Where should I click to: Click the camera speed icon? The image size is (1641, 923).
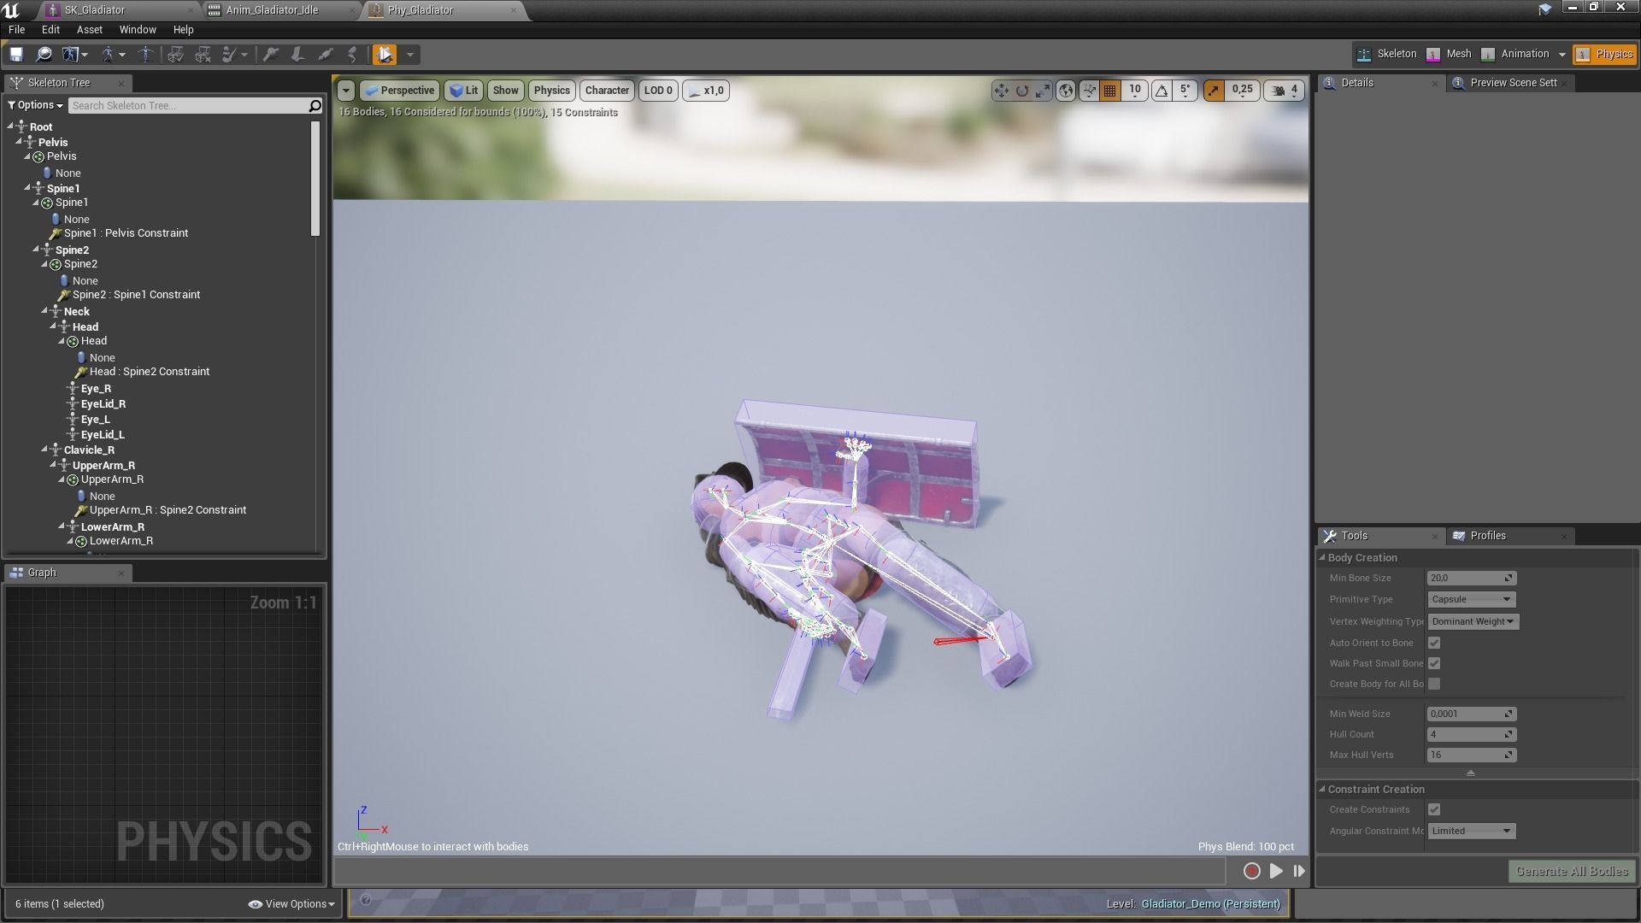coord(1279,91)
